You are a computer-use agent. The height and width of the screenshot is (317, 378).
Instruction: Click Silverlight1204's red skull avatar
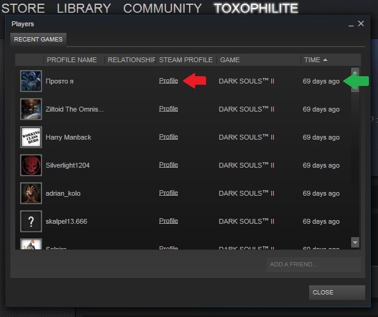pyautogui.click(x=31, y=165)
